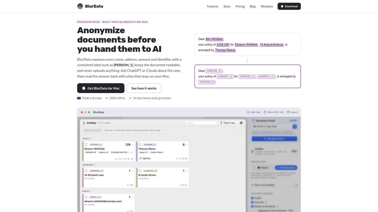Click the +2 more variants on Eleanor card
The width and height of the screenshot is (378, 212).
132,152
